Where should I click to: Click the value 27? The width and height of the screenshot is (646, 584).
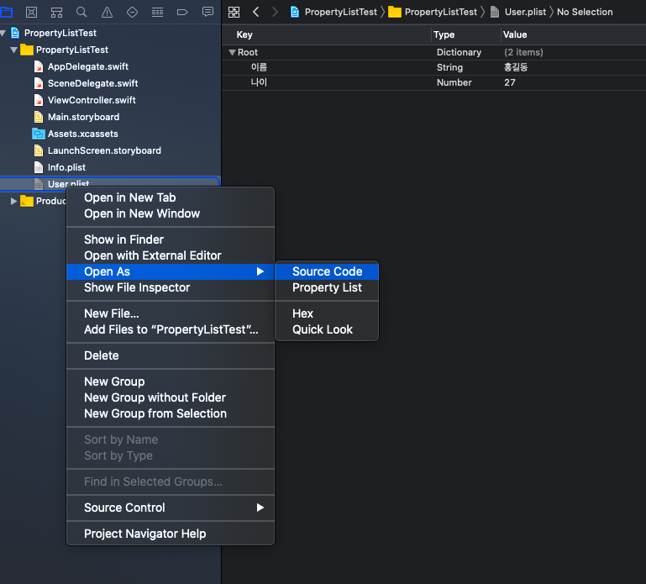(510, 82)
